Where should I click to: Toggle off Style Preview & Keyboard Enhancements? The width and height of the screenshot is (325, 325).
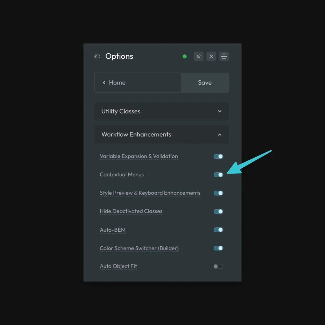click(x=218, y=193)
